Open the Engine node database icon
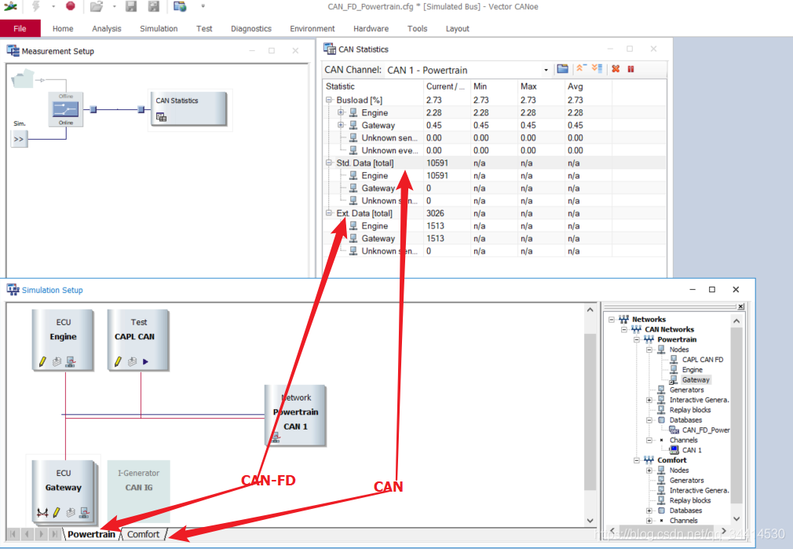Viewport: 793px width, 549px height. pos(57,361)
